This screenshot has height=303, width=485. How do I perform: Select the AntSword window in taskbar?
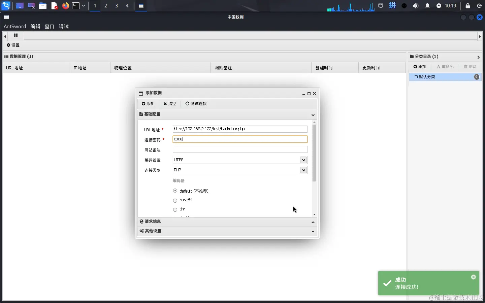pyautogui.click(x=141, y=6)
